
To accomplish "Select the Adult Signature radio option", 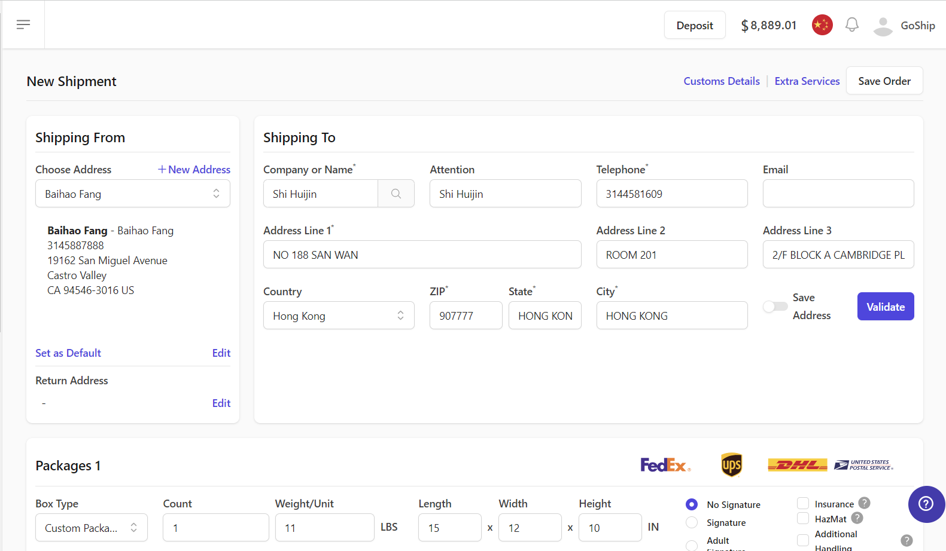I will tap(691, 545).
